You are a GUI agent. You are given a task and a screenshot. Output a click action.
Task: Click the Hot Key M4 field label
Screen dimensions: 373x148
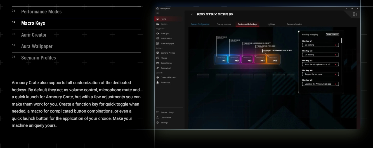pos(307,70)
